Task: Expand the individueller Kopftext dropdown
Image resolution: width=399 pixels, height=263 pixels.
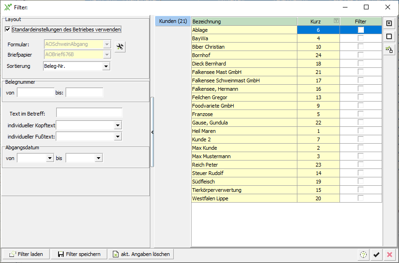Action: click(118, 125)
